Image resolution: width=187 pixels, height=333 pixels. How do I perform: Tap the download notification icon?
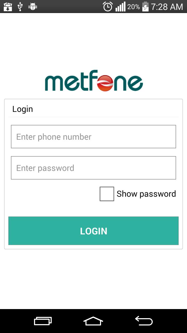[x=8, y=7]
